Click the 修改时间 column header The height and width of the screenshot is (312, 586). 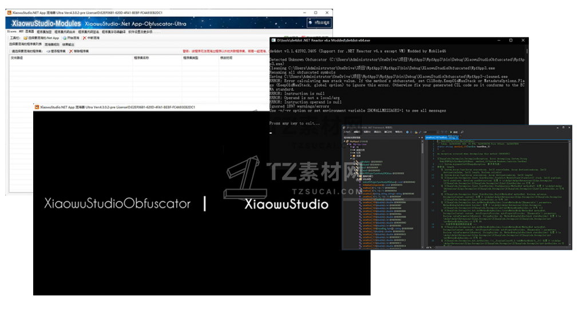(x=227, y=58)
